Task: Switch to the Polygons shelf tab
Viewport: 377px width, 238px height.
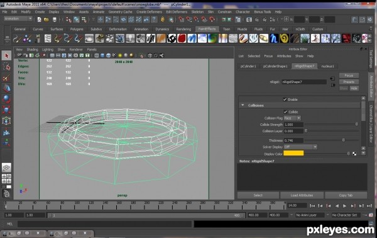Action: 77,29
